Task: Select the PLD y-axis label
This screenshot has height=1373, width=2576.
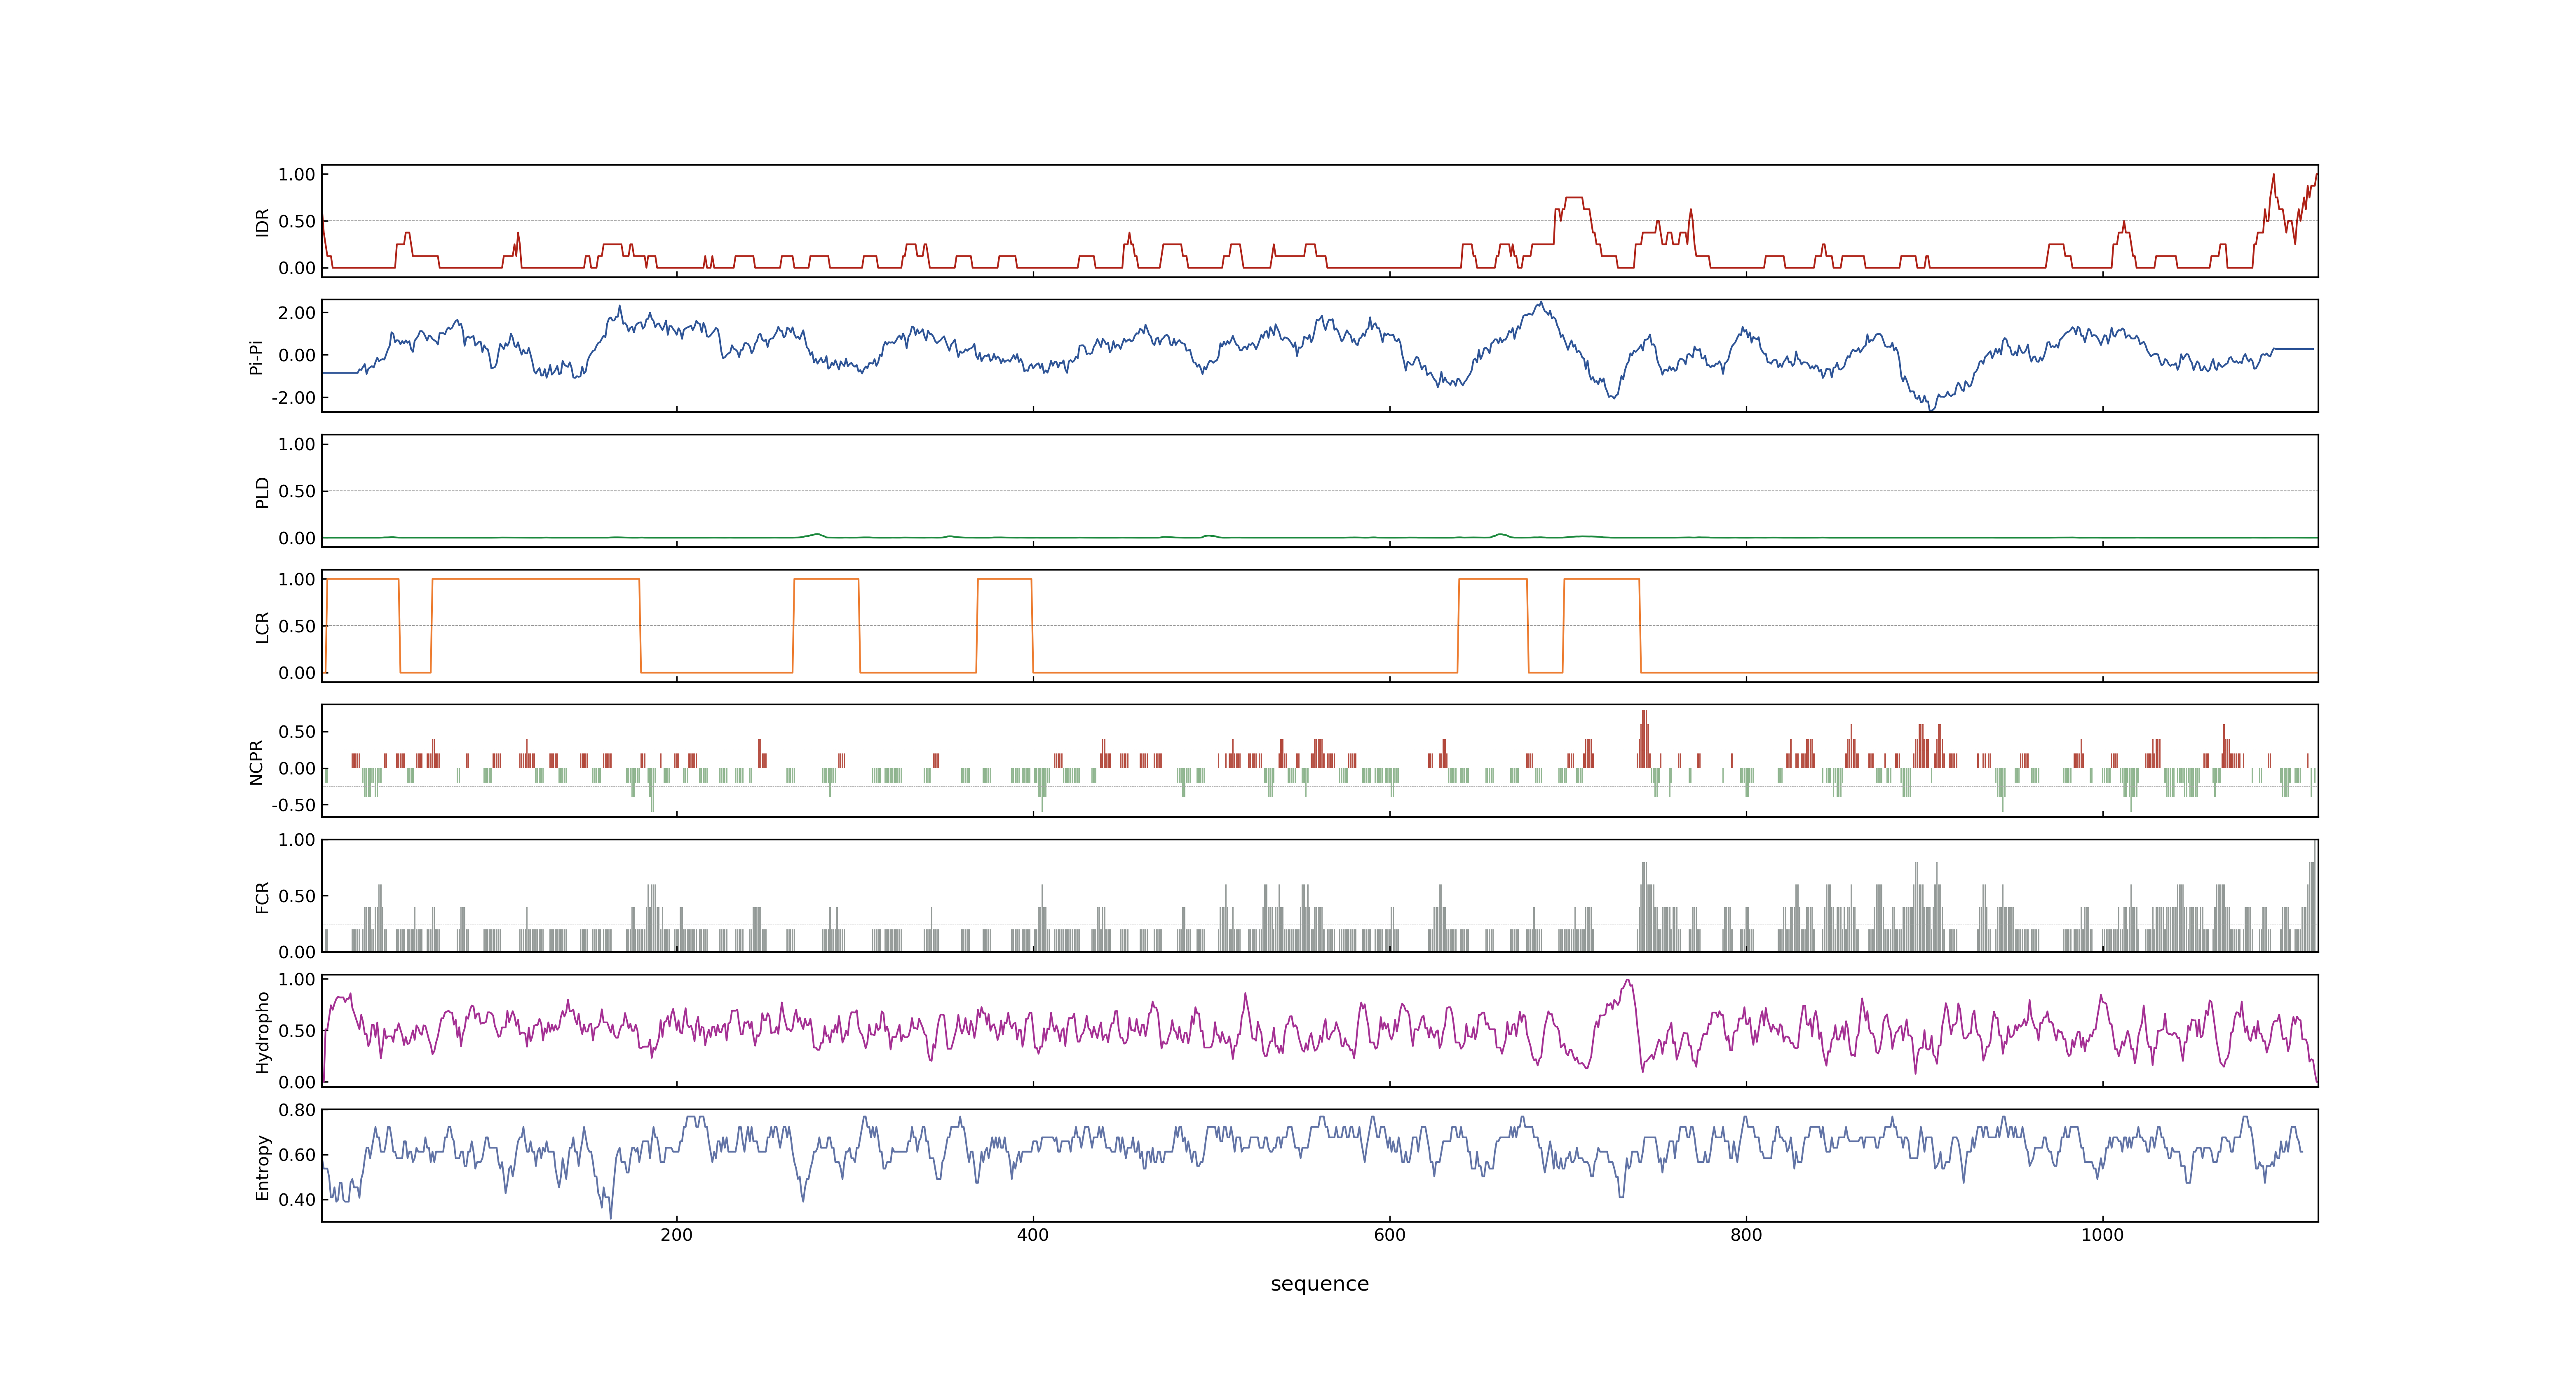Action: click(262, 491)
